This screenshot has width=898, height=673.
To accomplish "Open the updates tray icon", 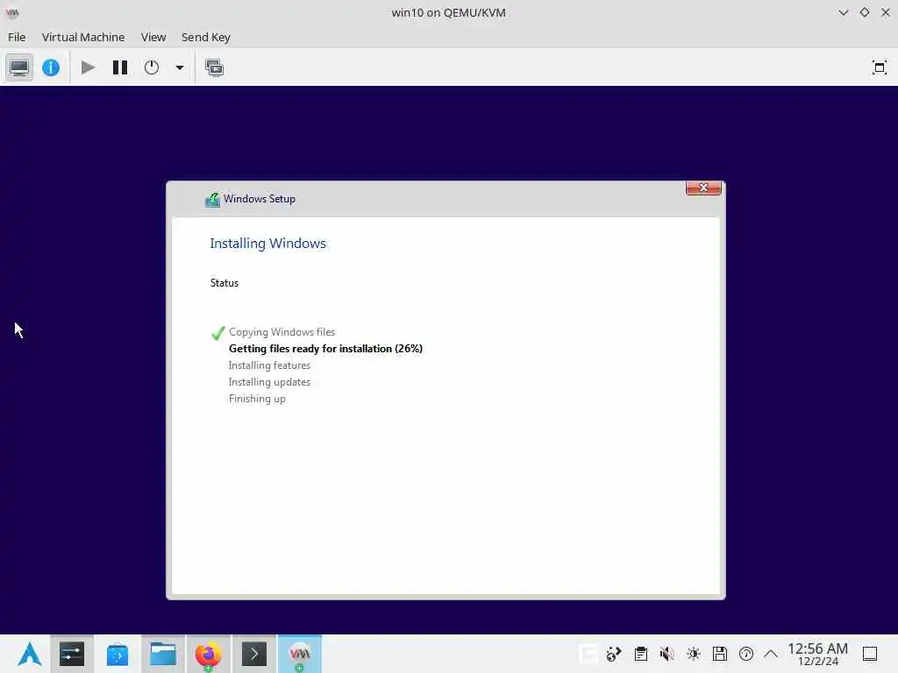I will [745, 654].
